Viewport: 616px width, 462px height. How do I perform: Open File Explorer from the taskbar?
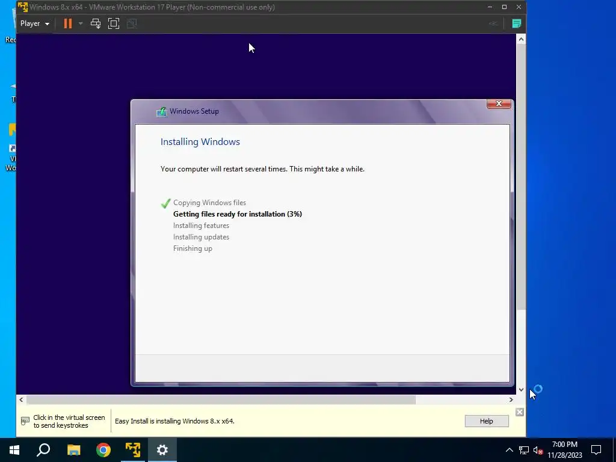pyautogui.click(x=73, y=450)
